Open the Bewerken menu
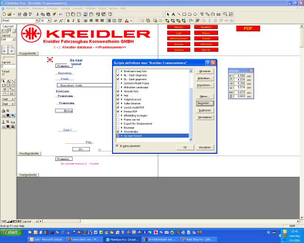The width and height of the screenshot is (304, 243). [x=24, y=9]
